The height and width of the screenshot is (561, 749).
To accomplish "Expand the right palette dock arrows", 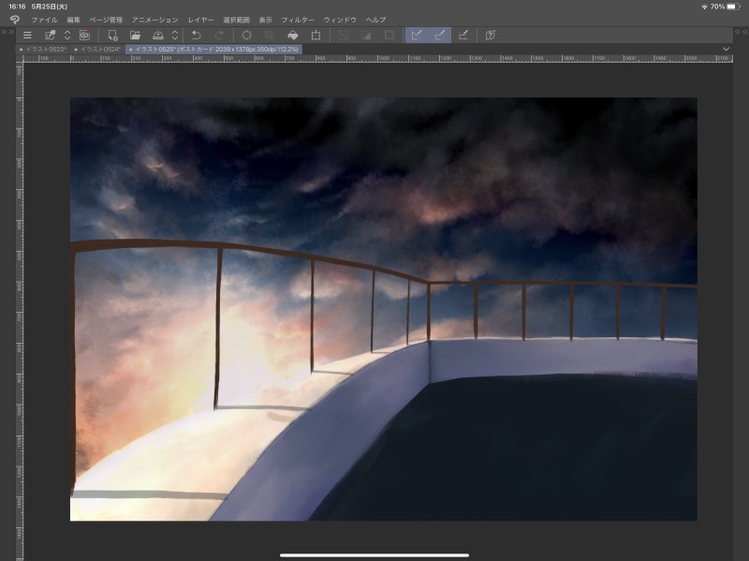I will 741,32.
